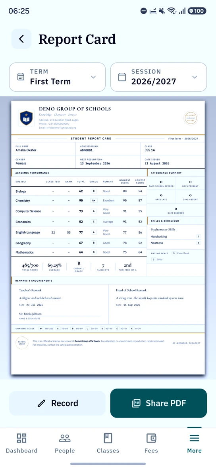Tap the School Stamp circle
Viewport: 216px width, 468px height.
click(22, 343)
